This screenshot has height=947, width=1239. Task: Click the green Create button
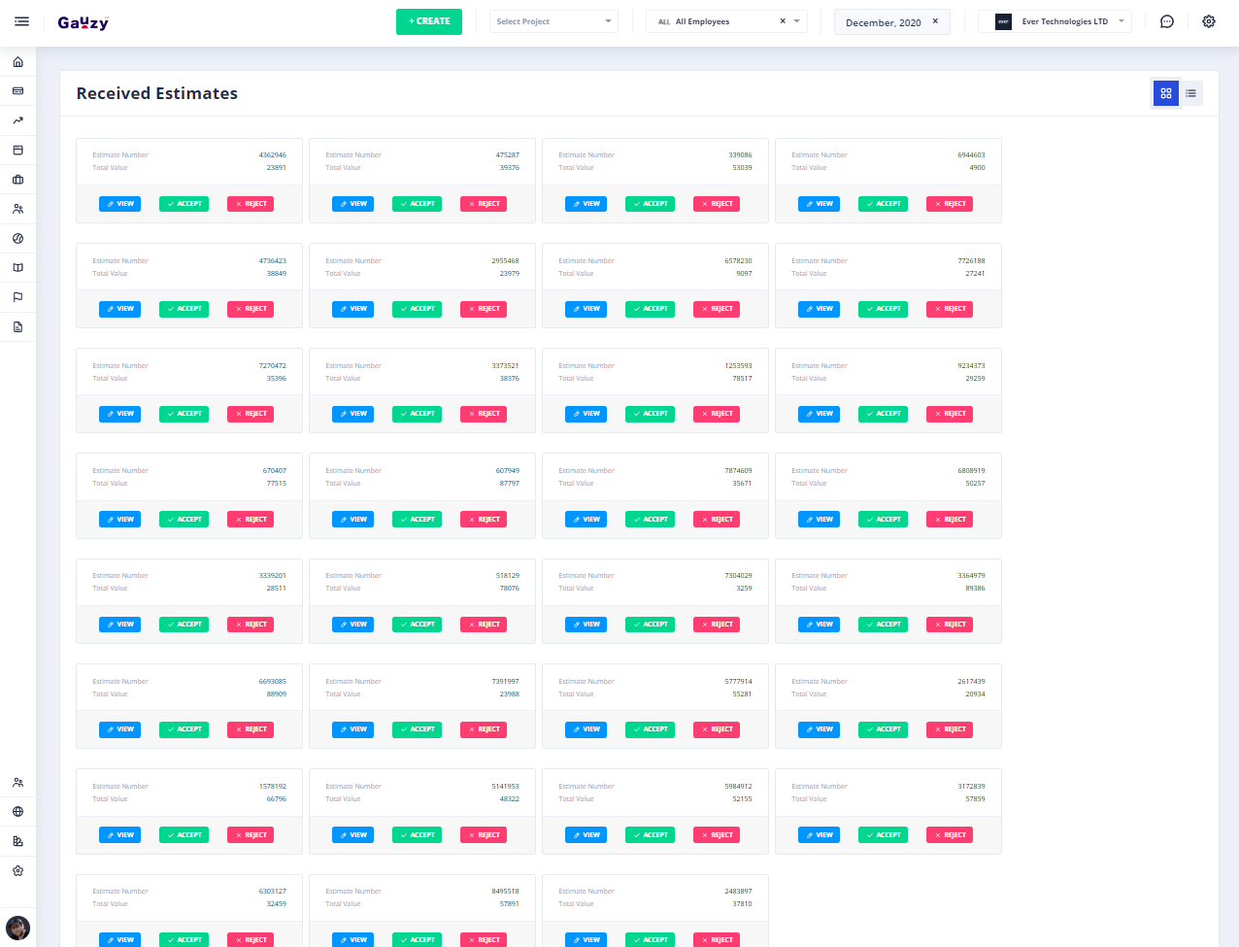(x=429, y=21)
